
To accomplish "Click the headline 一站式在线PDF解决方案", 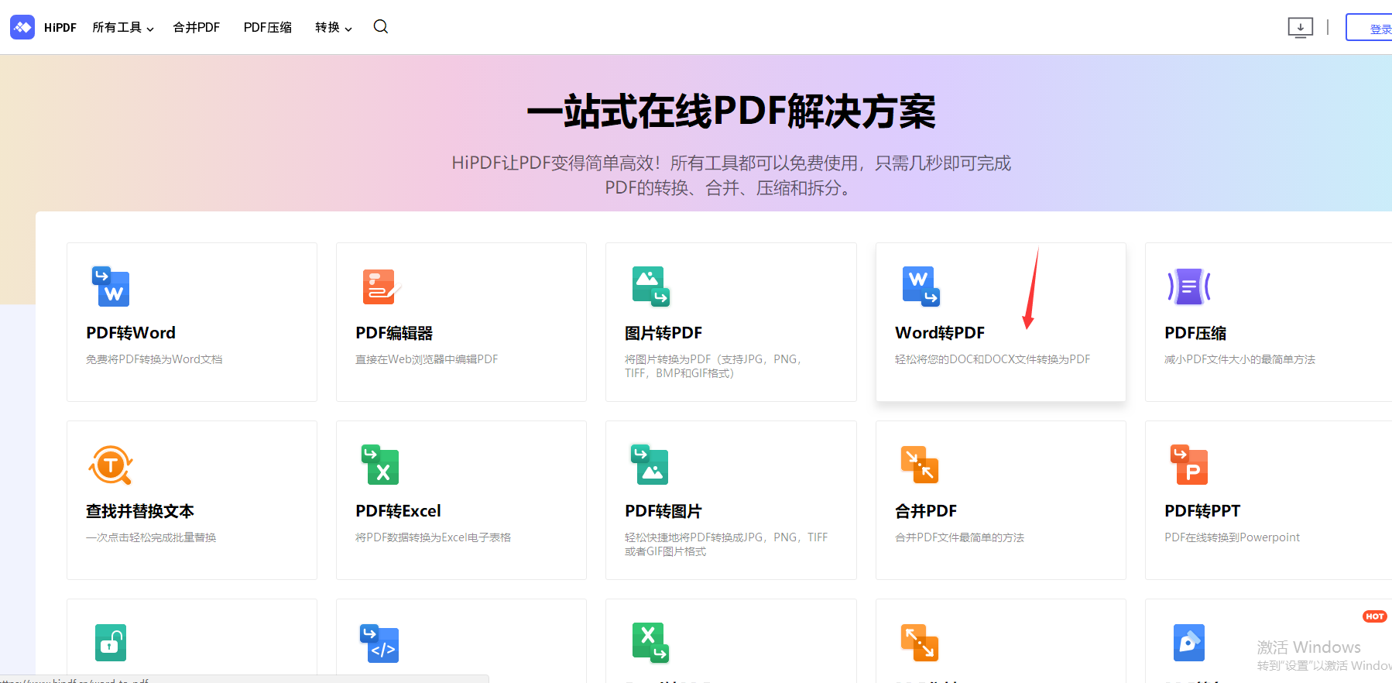I will pyautogui.click(x=731, y=112).
